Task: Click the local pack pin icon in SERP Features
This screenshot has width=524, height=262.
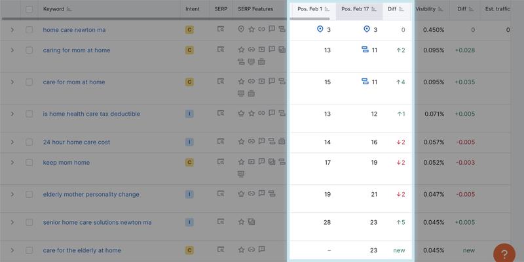Action: (241, 30)
